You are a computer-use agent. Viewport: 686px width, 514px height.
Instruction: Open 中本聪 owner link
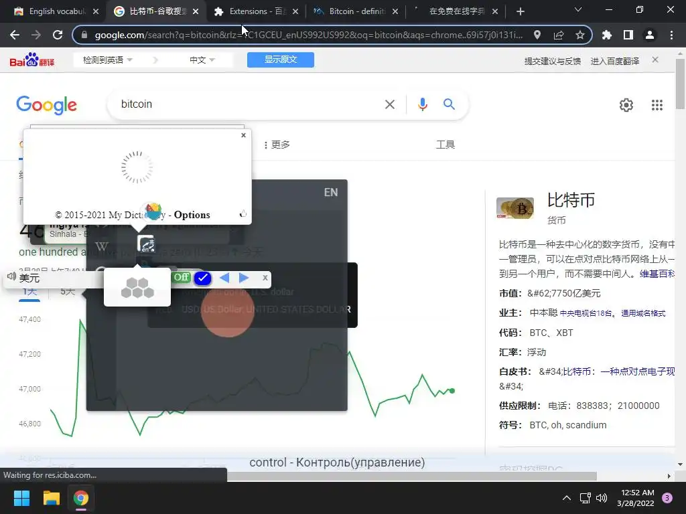tap(543, 313)
